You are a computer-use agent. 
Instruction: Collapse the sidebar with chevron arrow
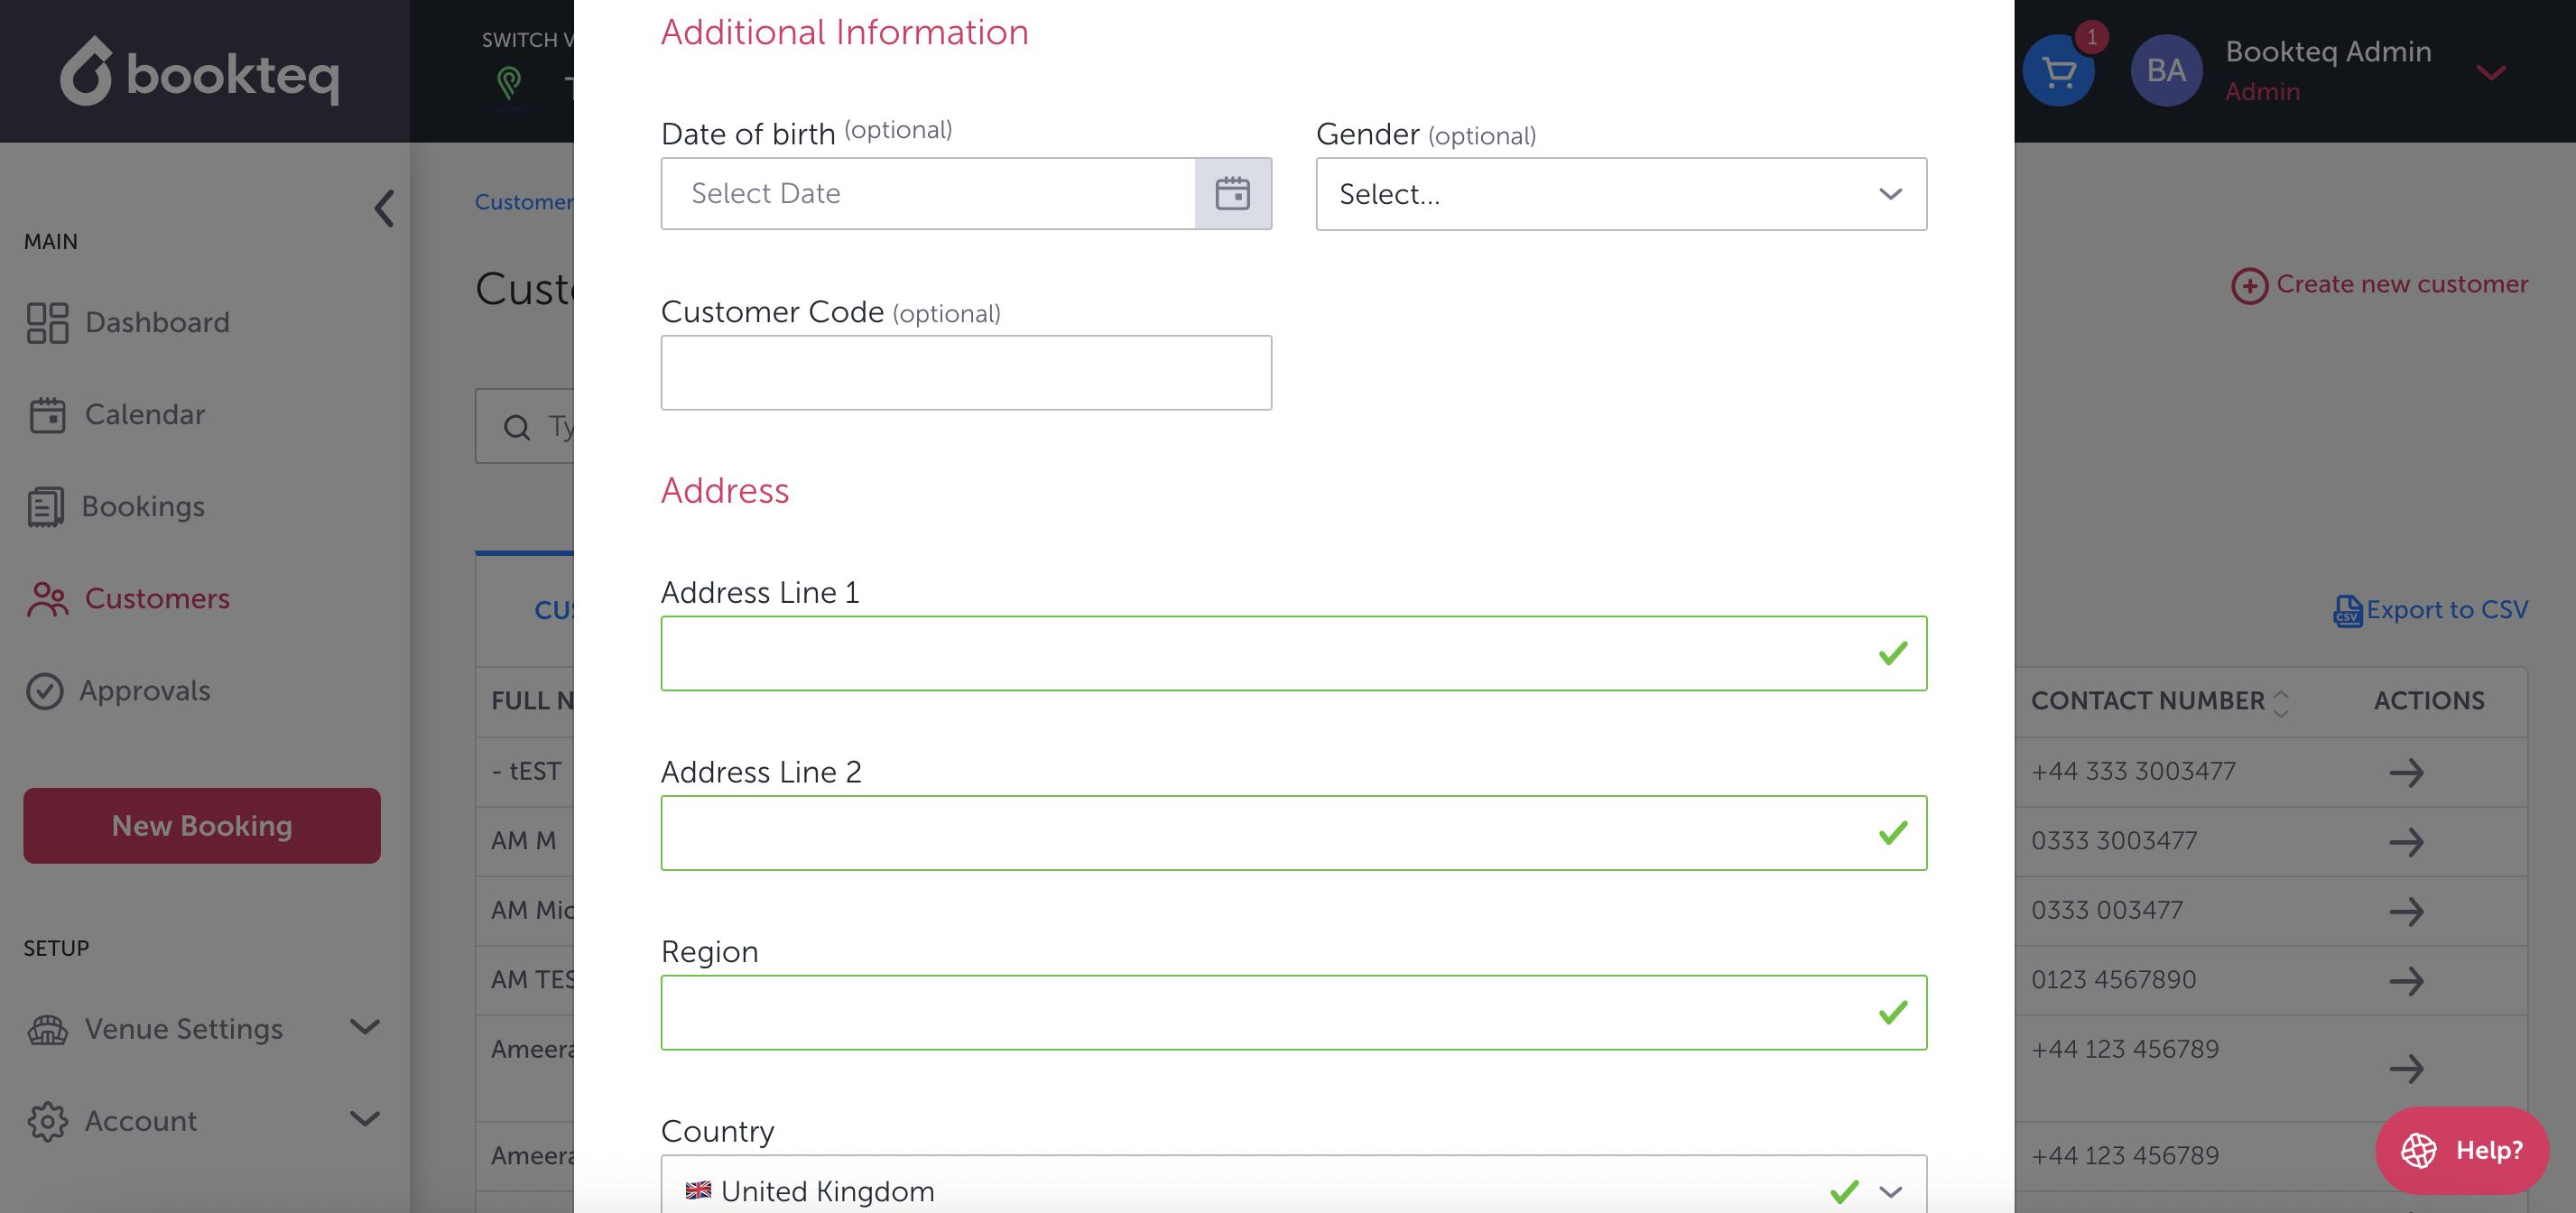(384, 208)
